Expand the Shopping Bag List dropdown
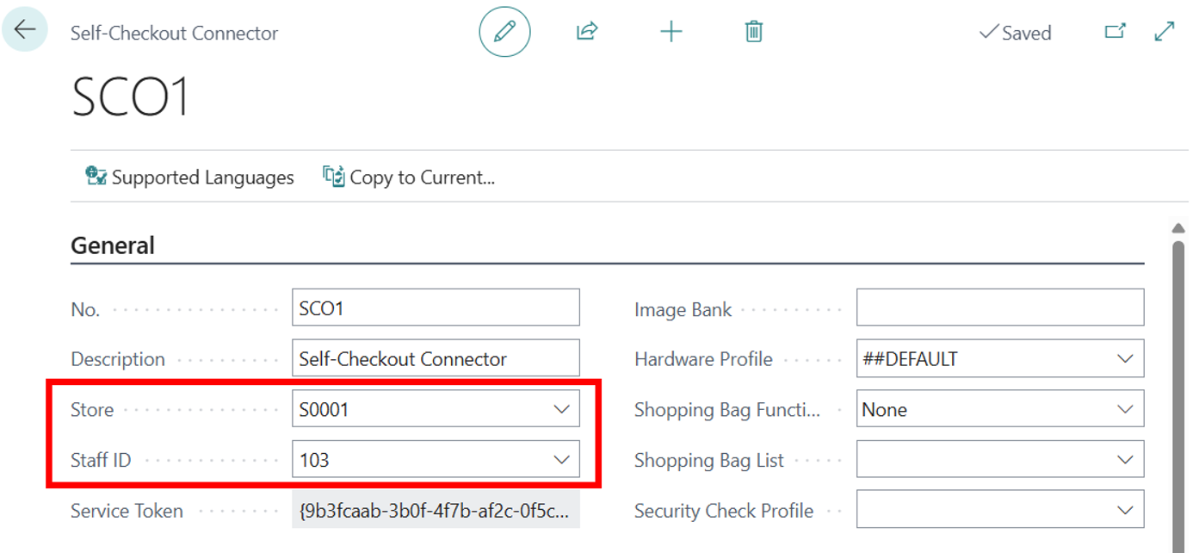 click(x=1125, y=460)
